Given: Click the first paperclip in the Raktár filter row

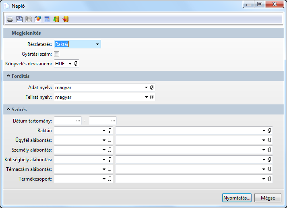Looking at the screenshot, I should [x=109, y=131].
